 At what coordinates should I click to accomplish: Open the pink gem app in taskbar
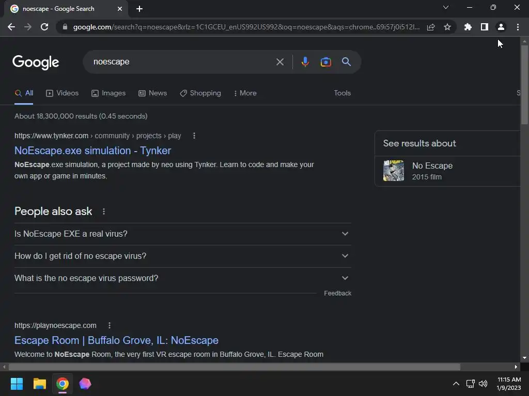click(x=85, y=384)
